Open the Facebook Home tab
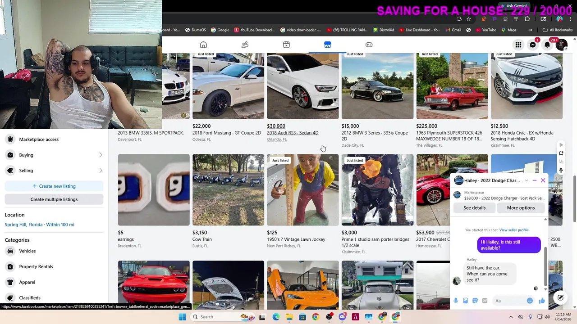The width and height of the screenshot is (577, 324). 203,45
